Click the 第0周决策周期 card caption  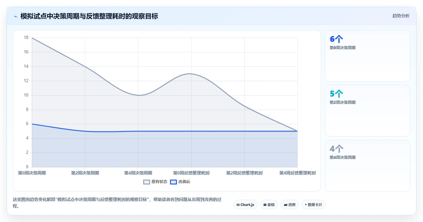342,48
